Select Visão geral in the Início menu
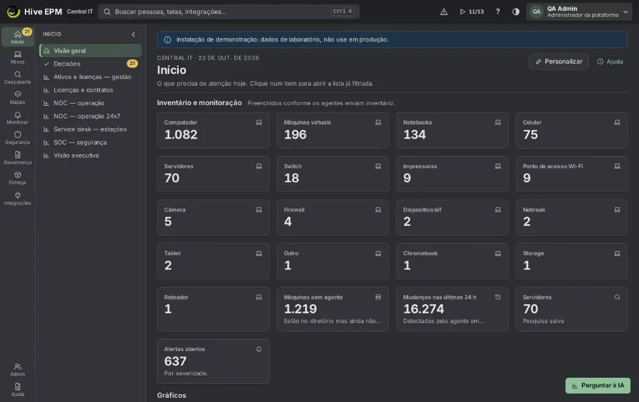This screenshot has height=402, width=639. 91,50
